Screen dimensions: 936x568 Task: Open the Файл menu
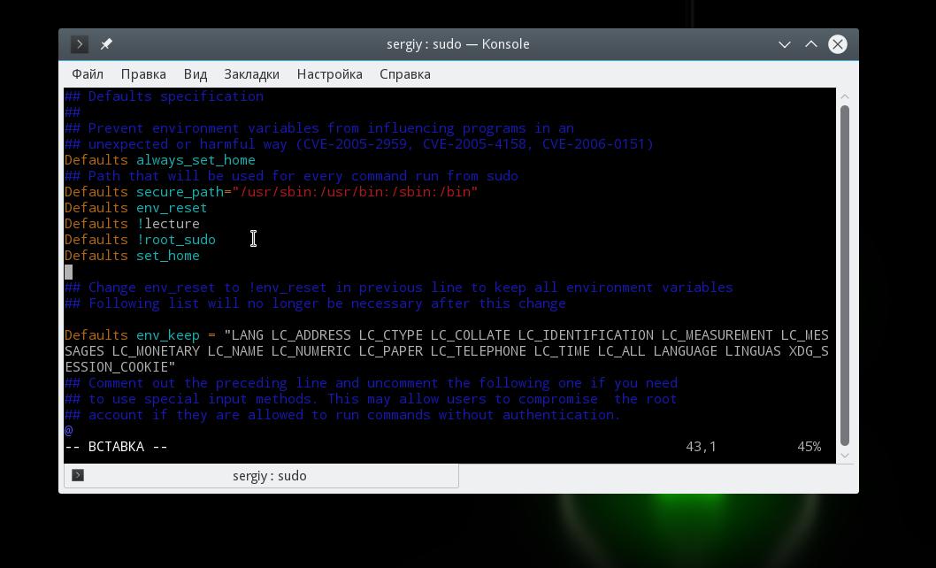click(88, 74)
